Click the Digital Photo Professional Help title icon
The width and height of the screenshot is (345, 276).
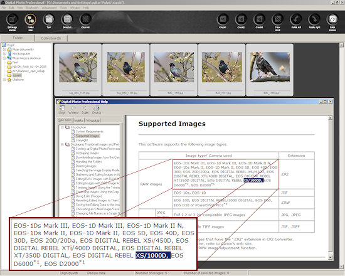click(58, 102)
